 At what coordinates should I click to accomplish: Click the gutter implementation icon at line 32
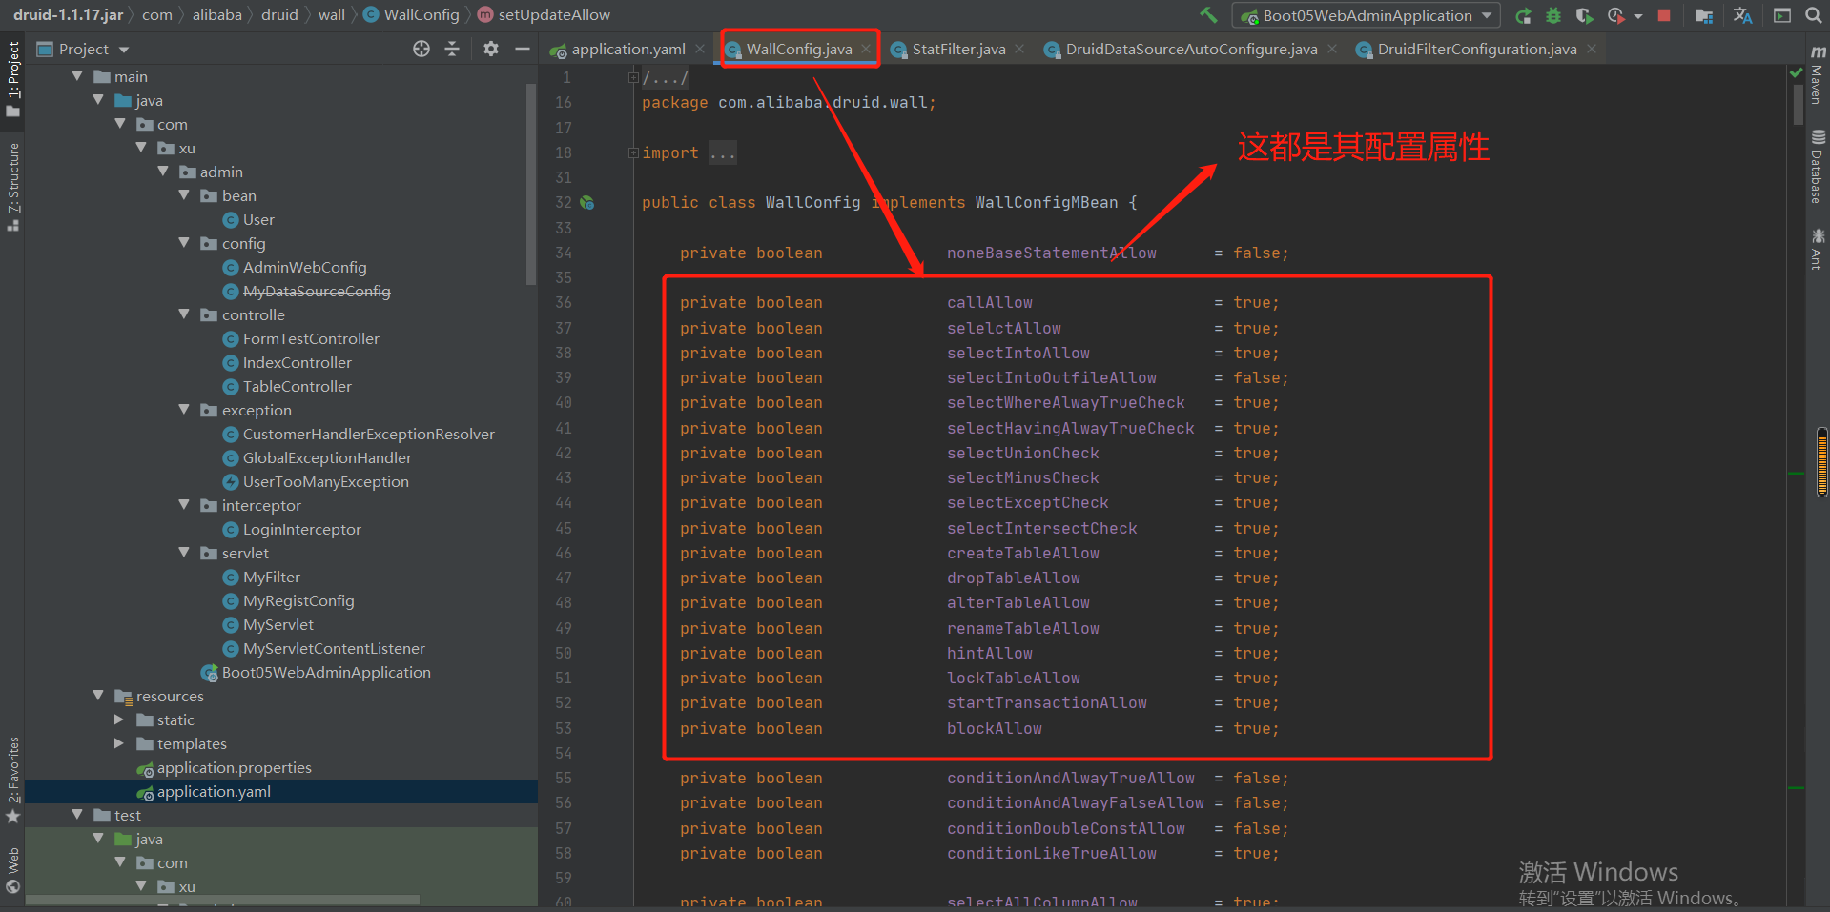(587, 202)
